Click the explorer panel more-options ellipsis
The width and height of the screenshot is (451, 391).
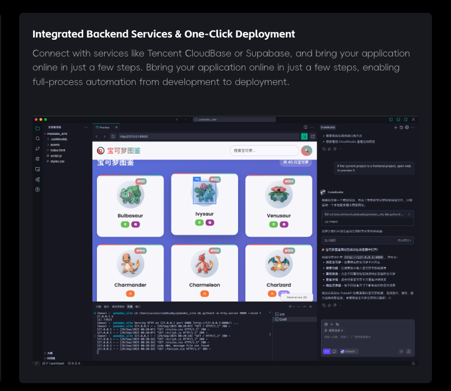(86, 127)
